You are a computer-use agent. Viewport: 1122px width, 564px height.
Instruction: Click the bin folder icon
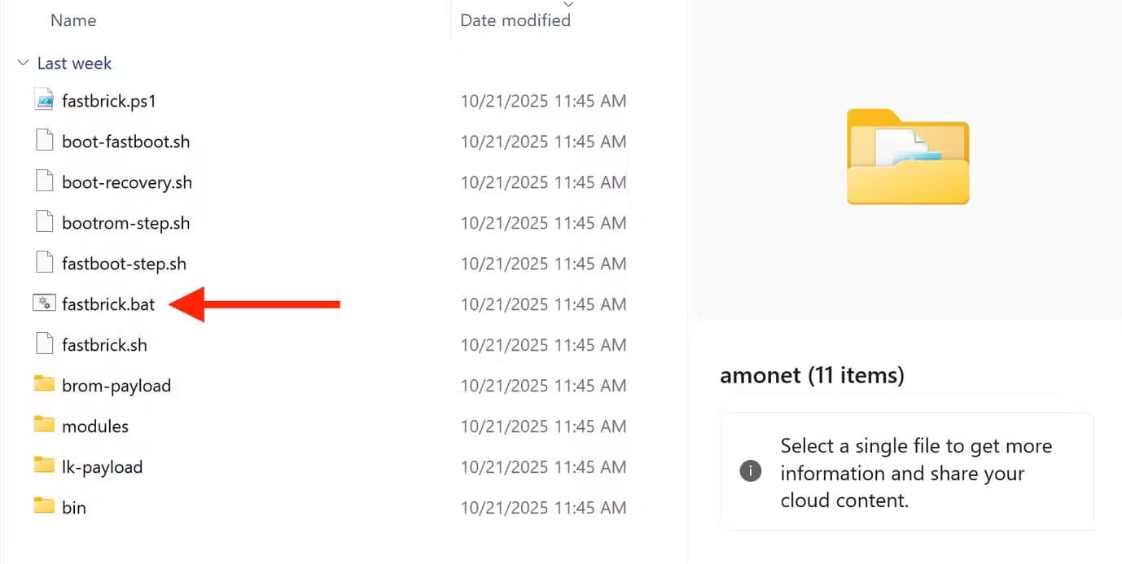[45, 507]
